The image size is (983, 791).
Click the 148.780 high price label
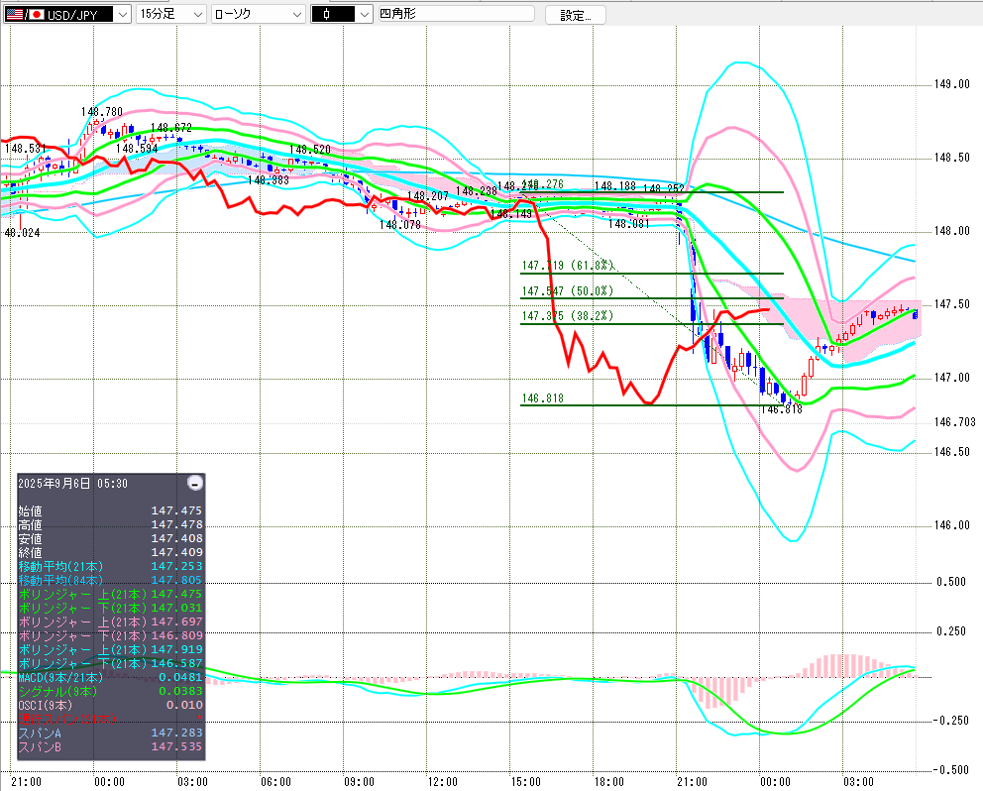point(101,112)
